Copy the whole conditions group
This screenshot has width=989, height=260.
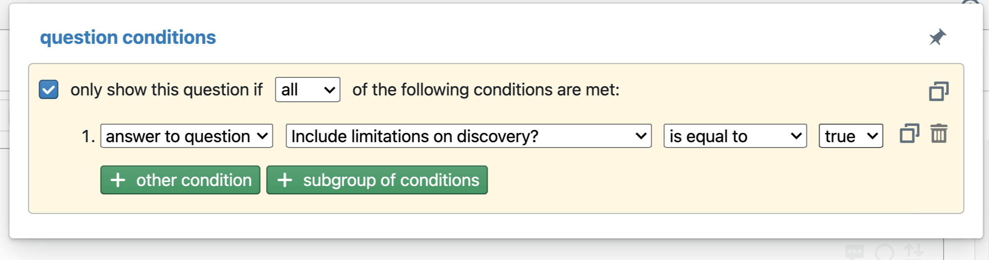click(939, 91)
